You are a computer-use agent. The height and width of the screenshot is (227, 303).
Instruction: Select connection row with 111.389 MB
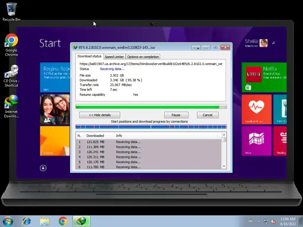[x=149, y=147]
